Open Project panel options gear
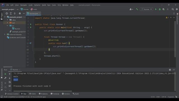This screenshot has height=101, width=179. click(20, 13)
